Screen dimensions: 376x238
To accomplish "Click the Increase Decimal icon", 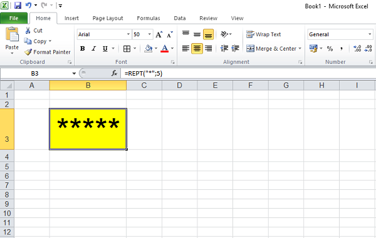I will click(357, 49).
